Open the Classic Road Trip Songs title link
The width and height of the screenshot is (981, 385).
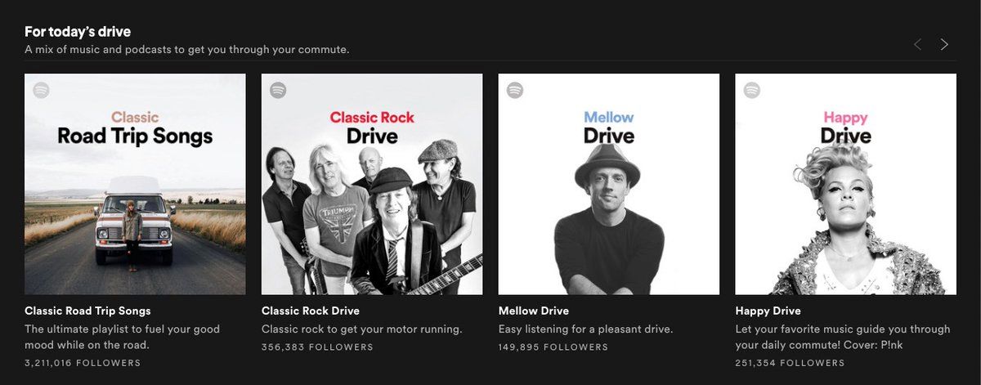click(x=87, y=311)
